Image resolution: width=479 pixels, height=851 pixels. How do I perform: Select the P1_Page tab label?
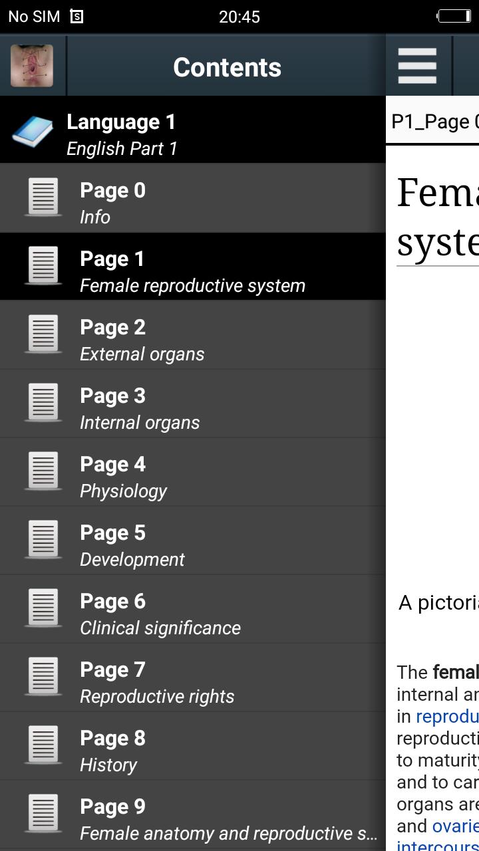(434, 122)
